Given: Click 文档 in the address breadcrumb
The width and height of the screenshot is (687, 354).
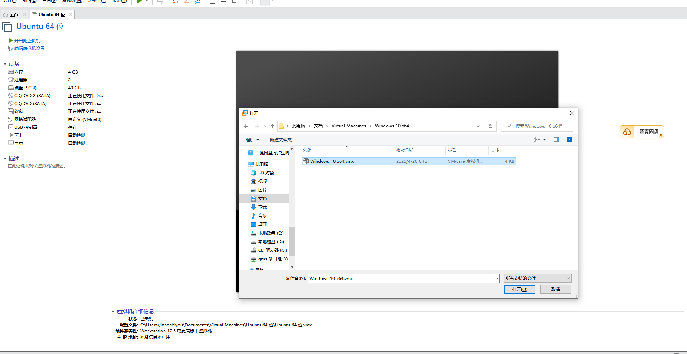Looking at the screenshot, I should (318, 126).
